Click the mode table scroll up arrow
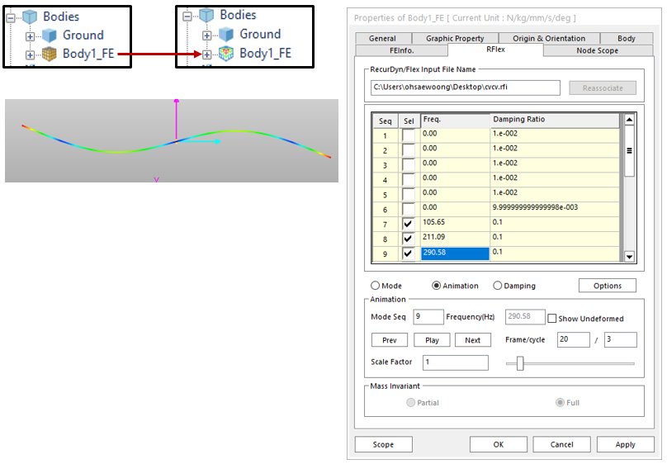667x464 pixels. (629, 120)
